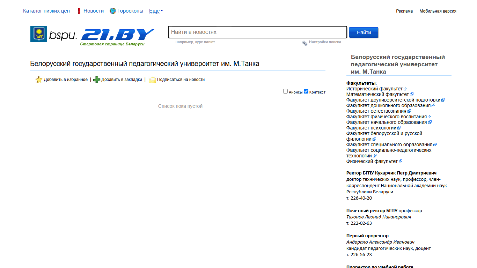Viewport: 477px width, 268px height.
Task: Uncheck the Контекст checkbox
Action: point(306,91)
